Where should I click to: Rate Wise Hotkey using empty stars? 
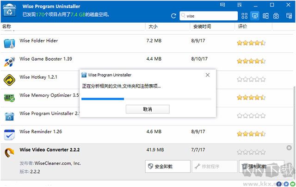(x=251, y=79)
